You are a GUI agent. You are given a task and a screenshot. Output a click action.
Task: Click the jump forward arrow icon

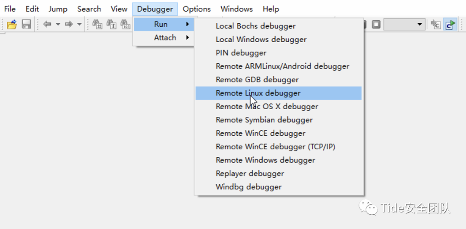click(x=69, y=24)
